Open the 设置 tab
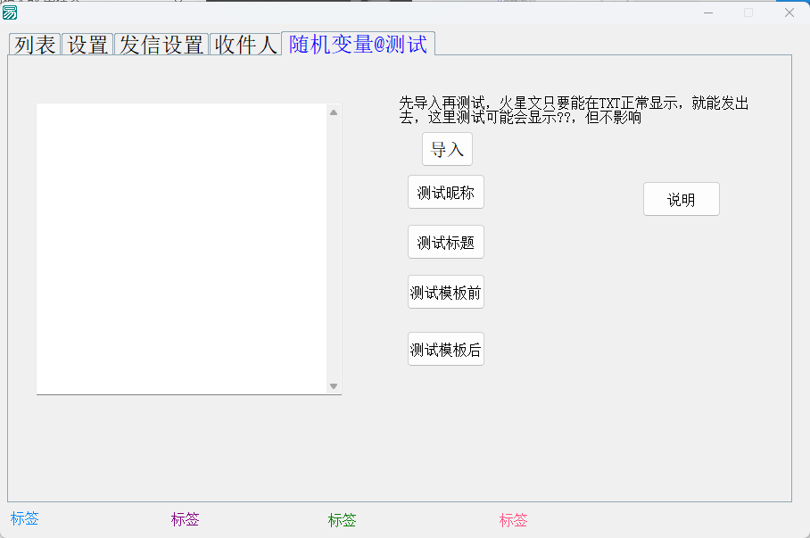The height and width of the screenshot is (538, 810). 87,45
